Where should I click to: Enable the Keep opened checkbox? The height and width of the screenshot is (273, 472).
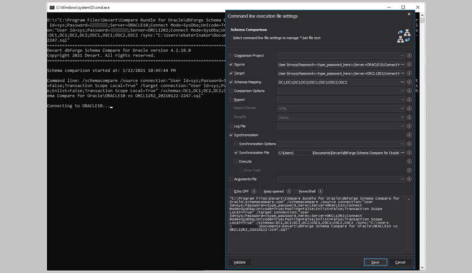(x=261, y=191)
